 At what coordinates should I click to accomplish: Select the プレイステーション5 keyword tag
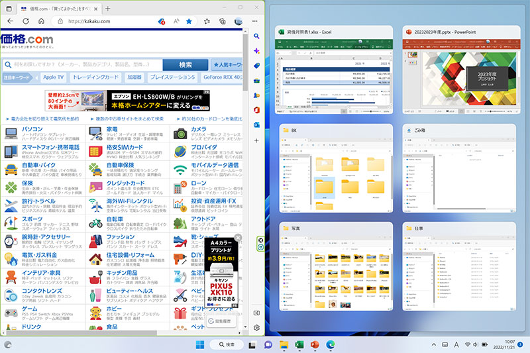pos(172,77)
